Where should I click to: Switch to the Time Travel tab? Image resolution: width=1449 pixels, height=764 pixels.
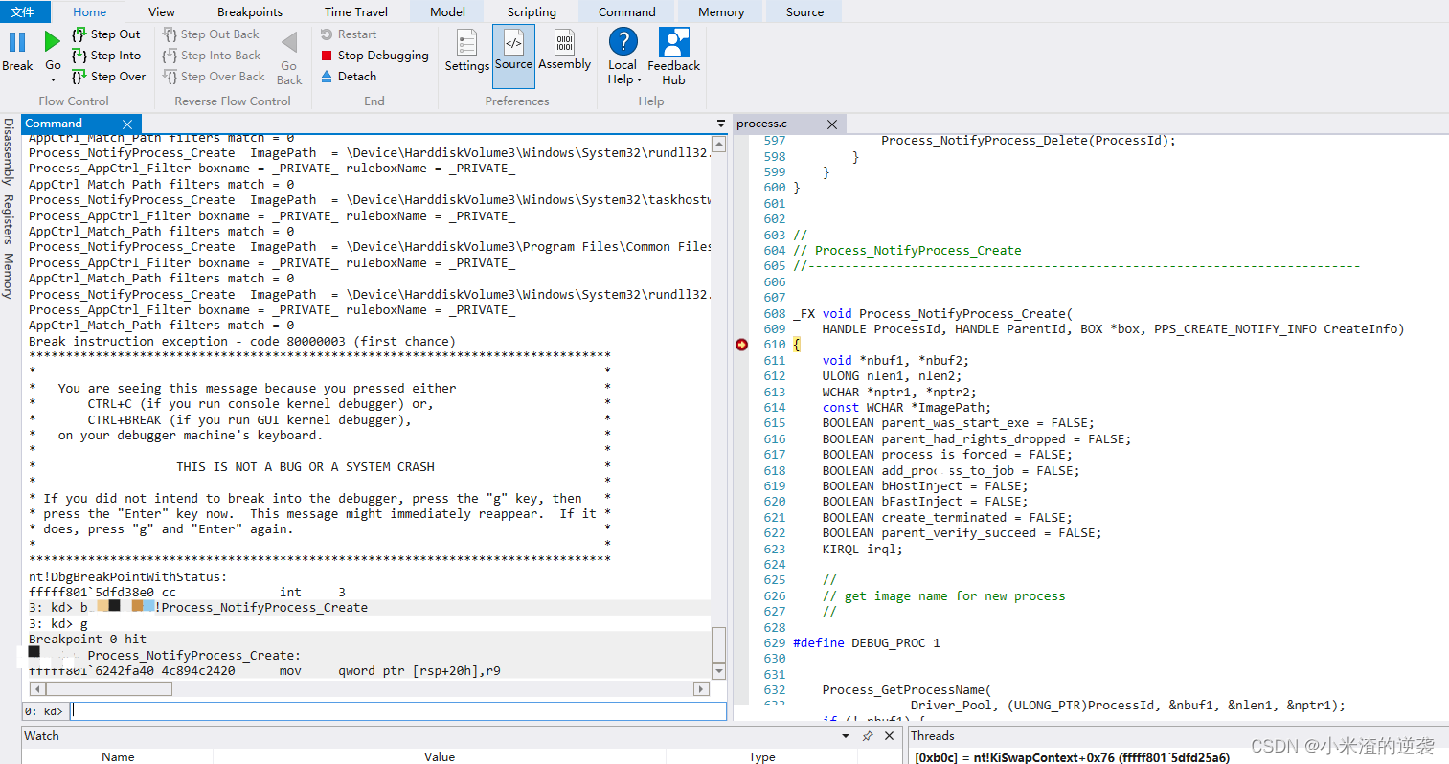tap(356, 12)
